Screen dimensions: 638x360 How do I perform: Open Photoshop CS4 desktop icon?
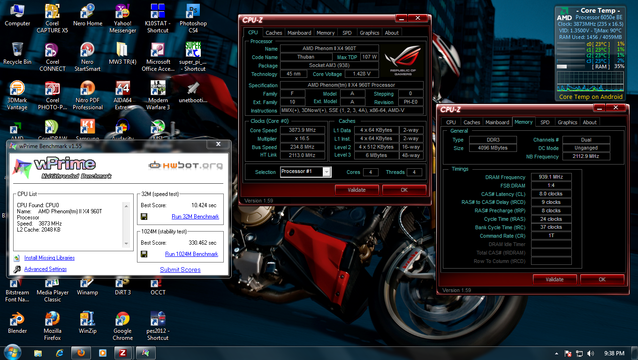[193, 18]
